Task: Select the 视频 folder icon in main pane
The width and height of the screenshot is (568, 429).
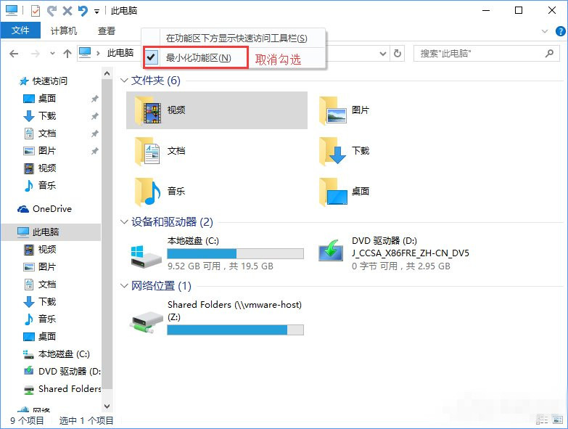Action: pos(147,110)
